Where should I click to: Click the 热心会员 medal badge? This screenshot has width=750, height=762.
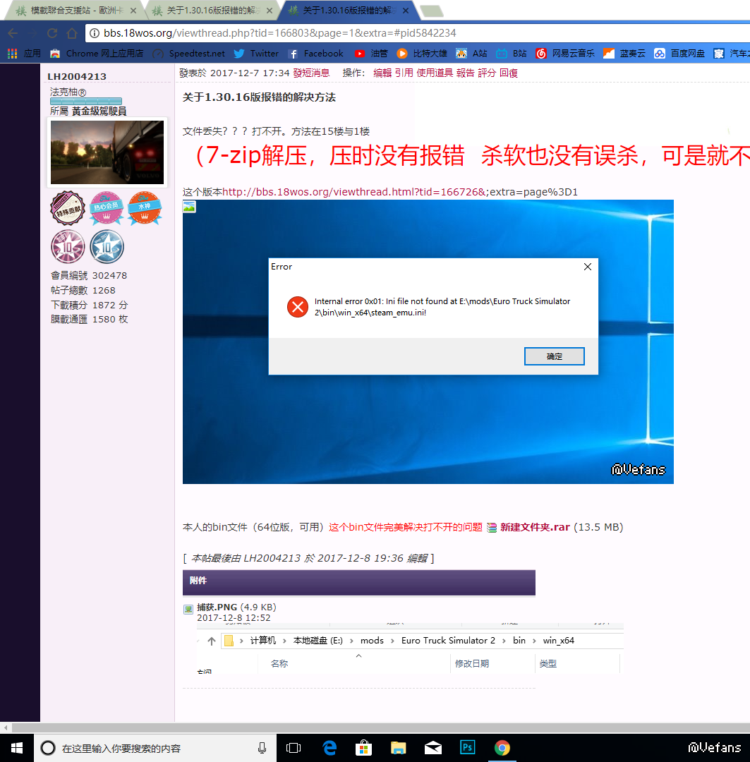107,207
